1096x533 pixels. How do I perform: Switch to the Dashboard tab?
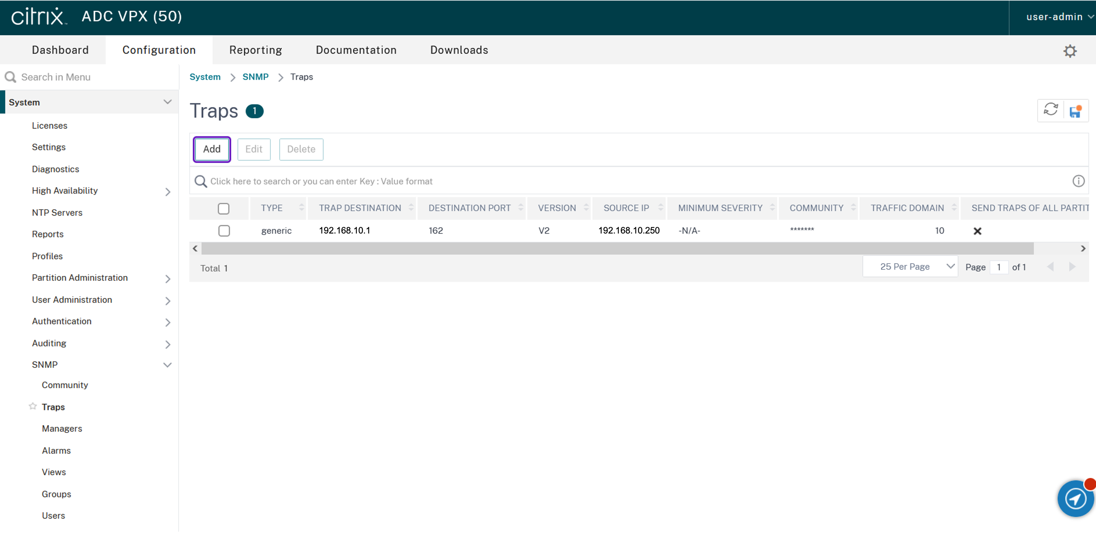[x=61, y=50]
